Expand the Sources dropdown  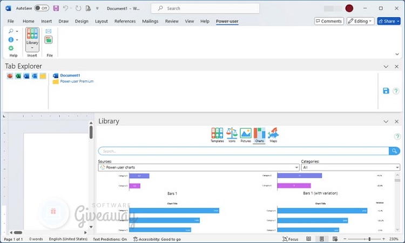pos(296,168)
